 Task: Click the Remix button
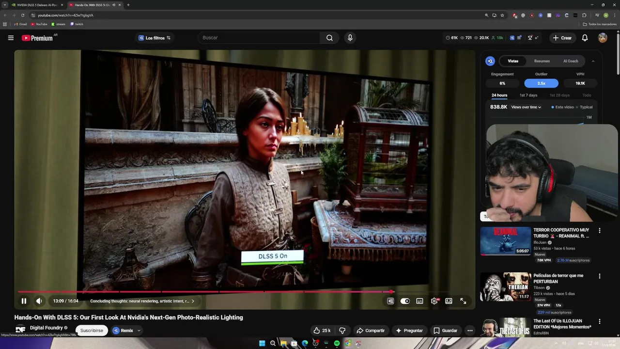pyautogui.click(x=123, y=331)
